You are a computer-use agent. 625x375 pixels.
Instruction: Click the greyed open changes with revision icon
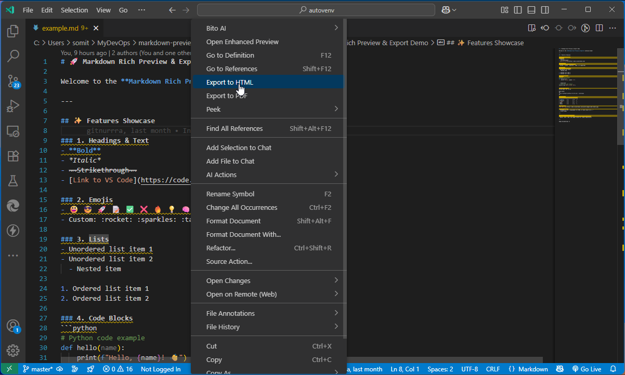pos(558,28)
